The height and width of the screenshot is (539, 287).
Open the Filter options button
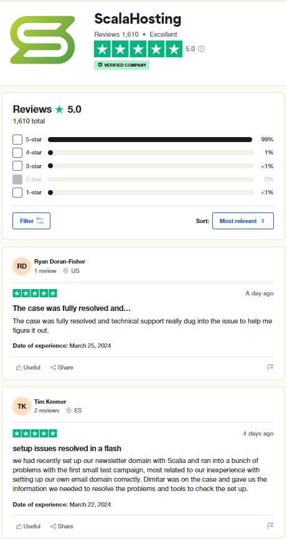click(32, 221)
